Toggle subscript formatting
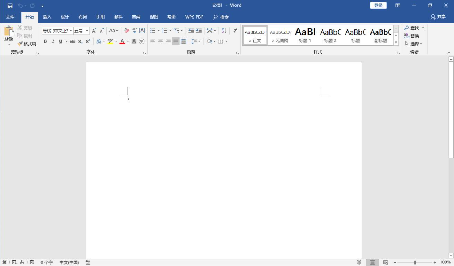 (x=80, y=41)
